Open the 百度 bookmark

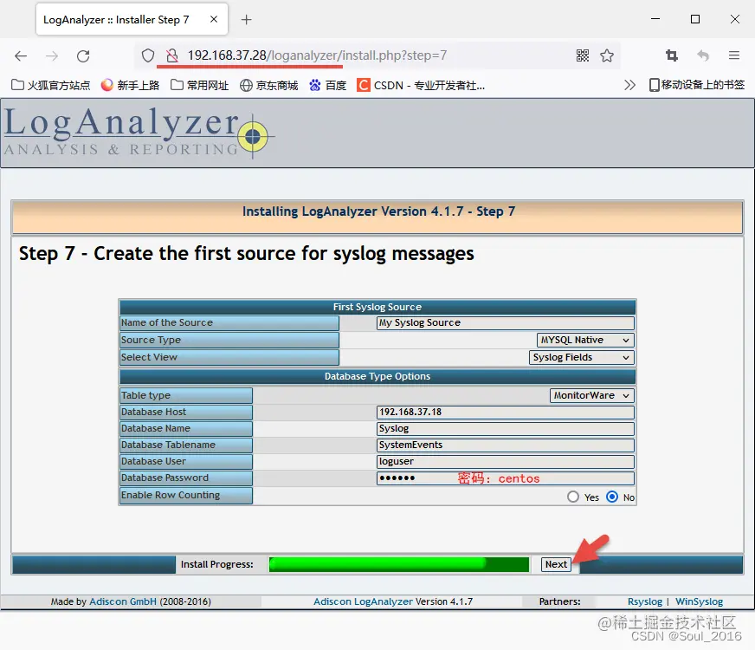click(328, 85)
